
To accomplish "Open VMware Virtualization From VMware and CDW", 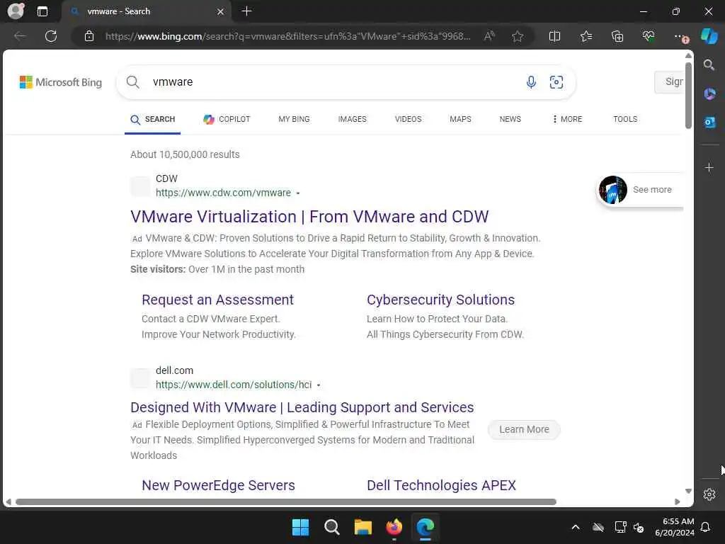I will click(309, 217).
